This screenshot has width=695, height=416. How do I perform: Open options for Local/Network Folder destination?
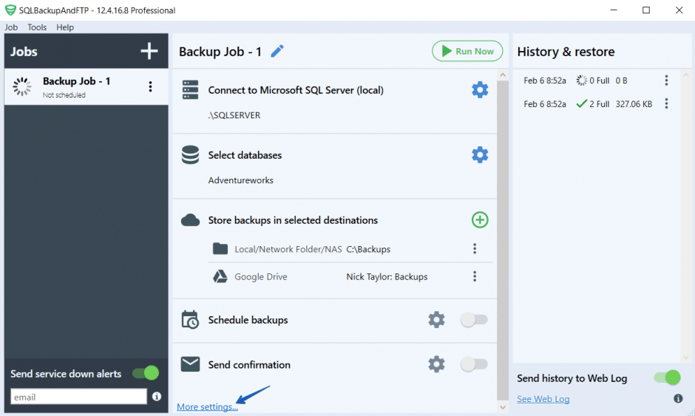(475, 249)
